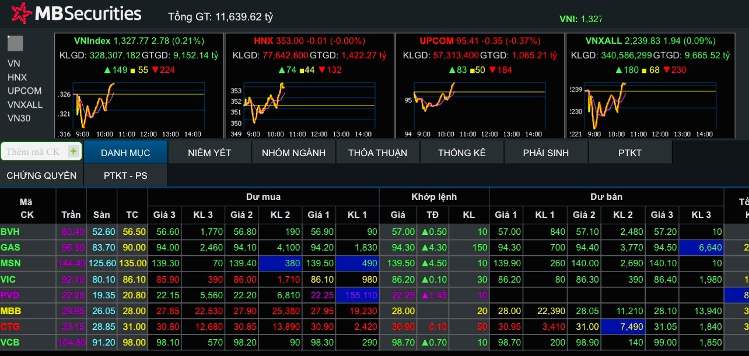Switch to the DANH MỤC tab
Viewport: 749px width, 356px height.
125,153
